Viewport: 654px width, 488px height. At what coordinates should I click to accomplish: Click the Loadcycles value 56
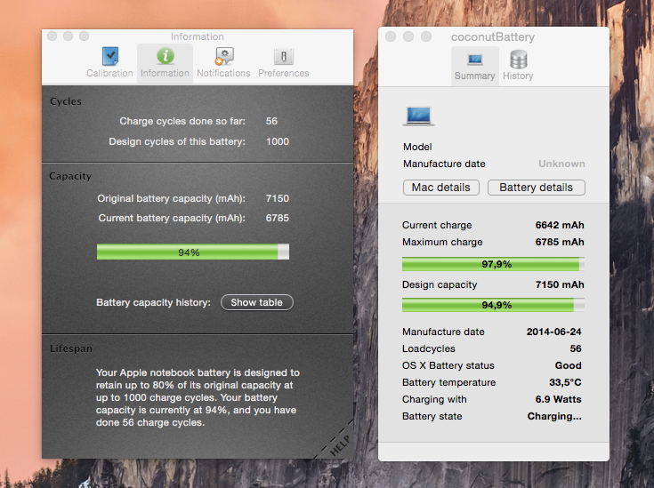click(x=576, y=348)
